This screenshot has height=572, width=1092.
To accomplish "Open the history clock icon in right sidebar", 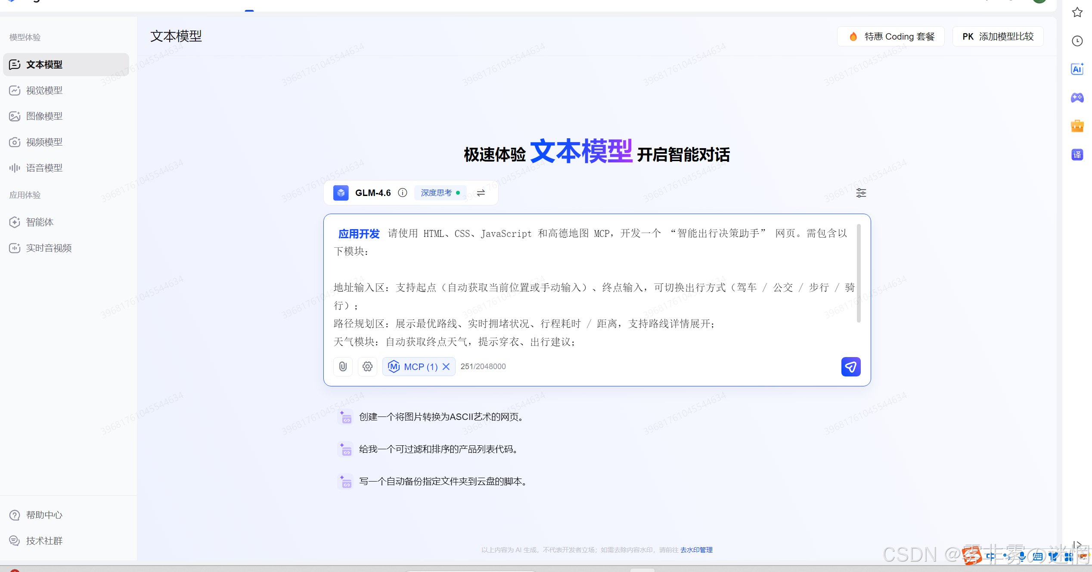I will (x=1077, y=41).
